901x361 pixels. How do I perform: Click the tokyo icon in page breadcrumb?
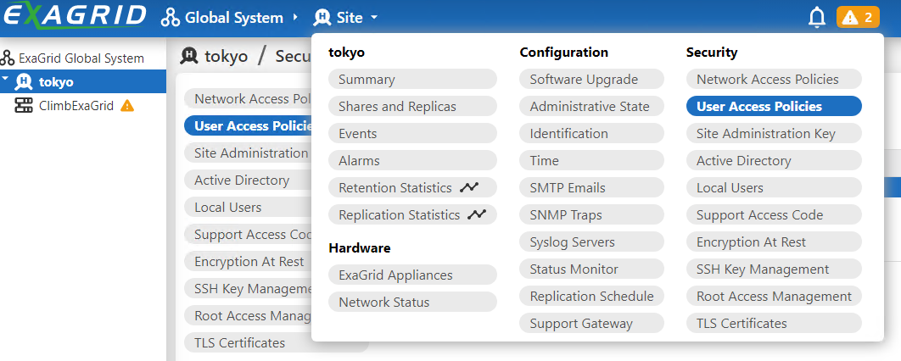(x=190, y=56)
